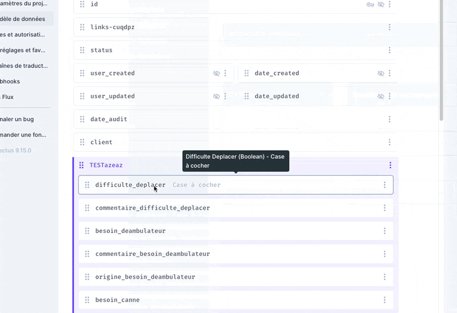Viewport: 457px width, 313px height.
Task: Open options menu for origine_besoin_deambulateur
Action: pyautogui.click(x=384, y=277)
